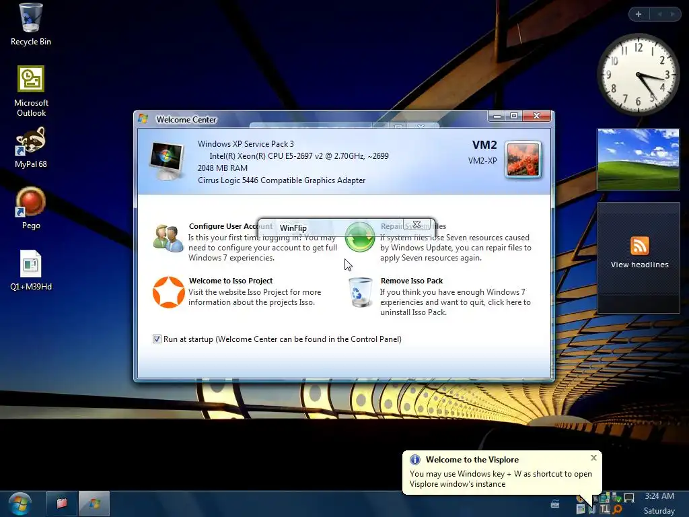The height and width of the screenshot is (517, 689).
Task: Select the Q1+M39Hd file icon
Action: 31,270
